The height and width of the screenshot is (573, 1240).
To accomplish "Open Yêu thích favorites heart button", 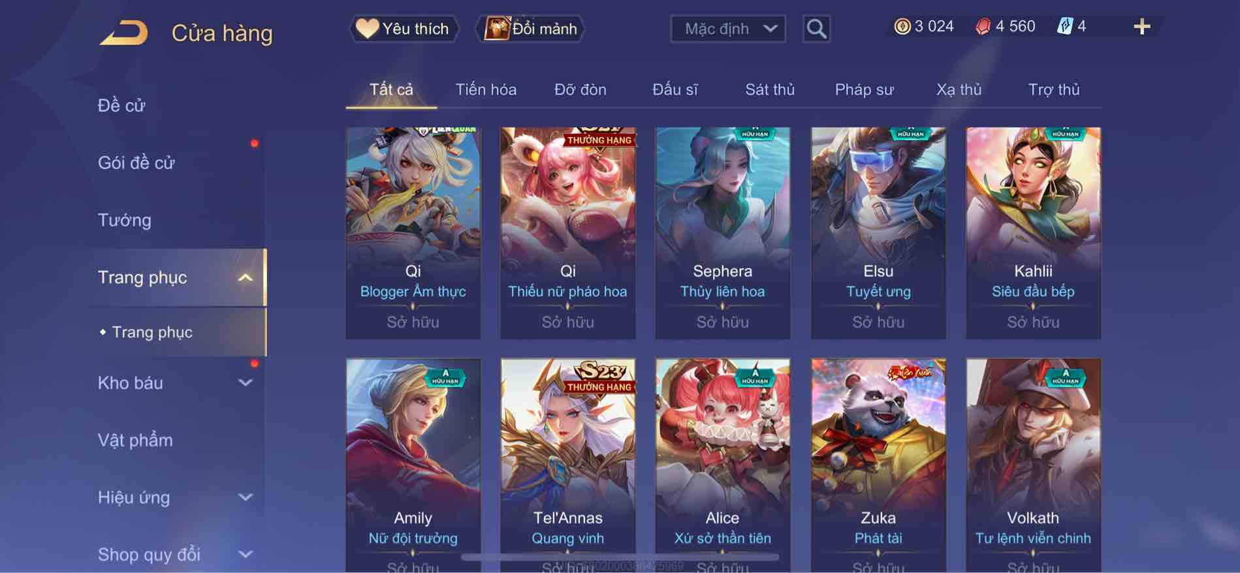I will (x=403, y=29).
